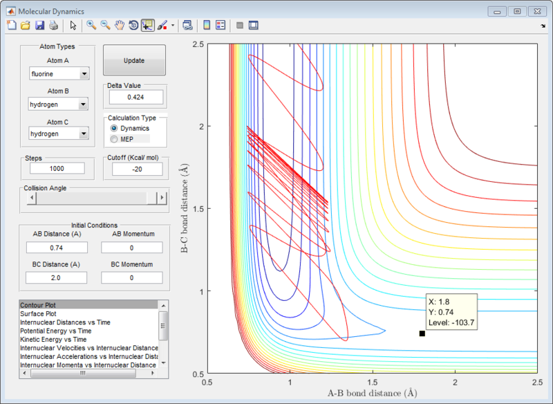
Task: Click the Delta Value input field
Action: coord(135,98)
